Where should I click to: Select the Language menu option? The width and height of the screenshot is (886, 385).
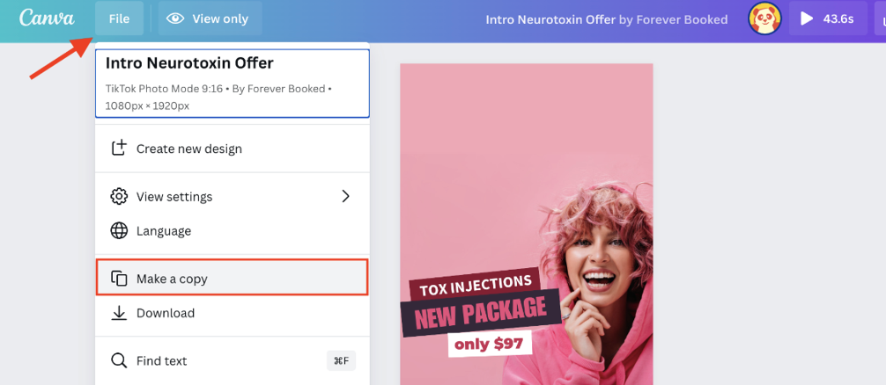[x=233, y=231]
